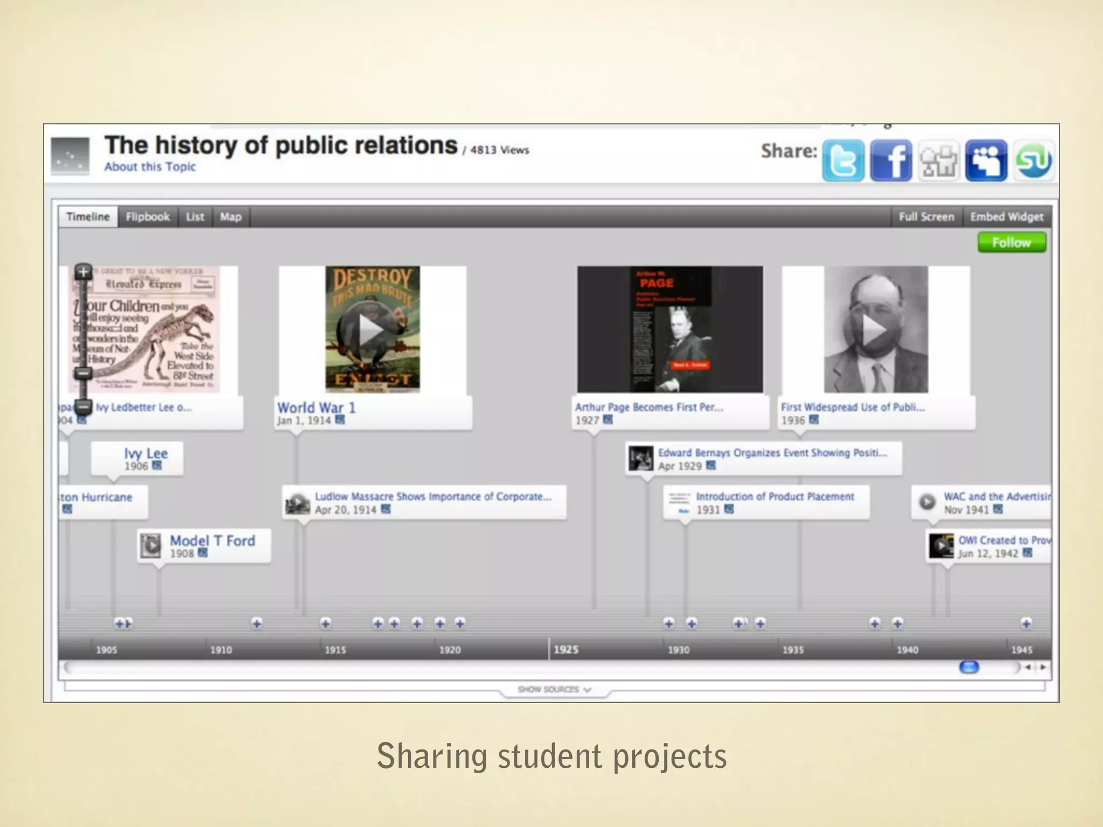Click the info icon beside Nov 1941
The image size is (1103, 827).
998,509
